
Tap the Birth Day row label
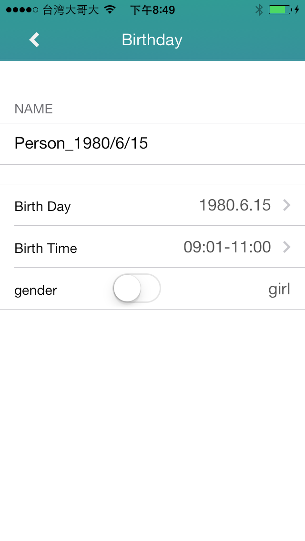tap(43, 207)
